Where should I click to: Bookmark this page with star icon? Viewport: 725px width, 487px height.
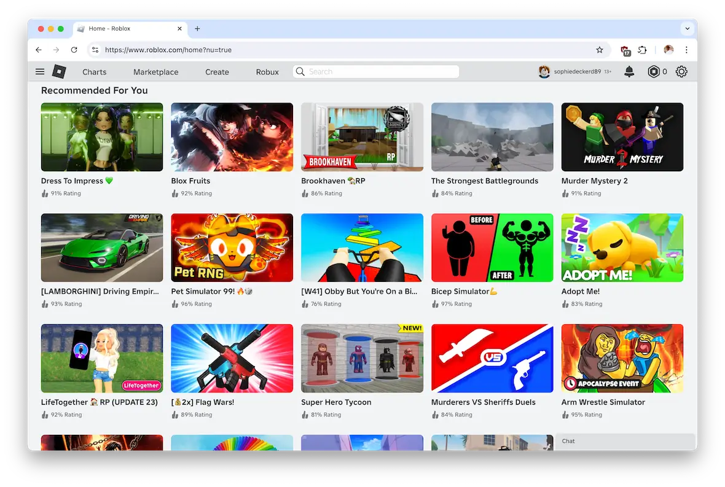[x=599, y=50]
